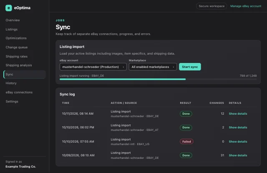Click the Done badge for 10/11/2026 row
Viewport: 267px width, 173px height.
point(186,114)
